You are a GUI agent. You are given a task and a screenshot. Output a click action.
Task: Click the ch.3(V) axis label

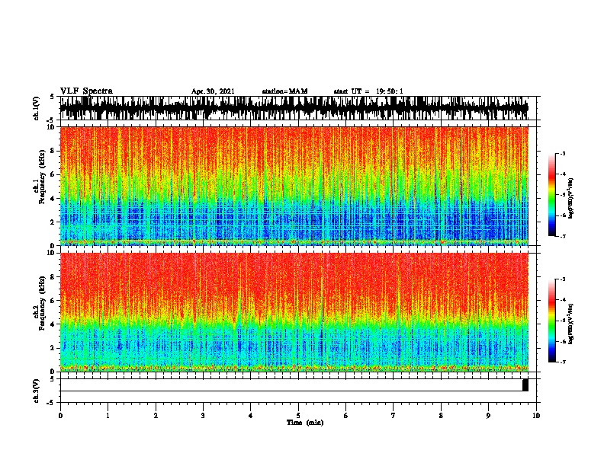[36, 391]
